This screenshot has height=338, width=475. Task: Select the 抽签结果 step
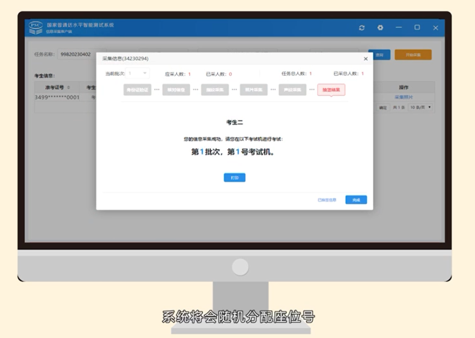point(331,90)
